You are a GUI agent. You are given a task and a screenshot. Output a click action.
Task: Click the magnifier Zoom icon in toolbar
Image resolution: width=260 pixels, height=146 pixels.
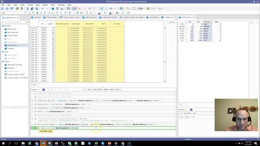[127, 9]
